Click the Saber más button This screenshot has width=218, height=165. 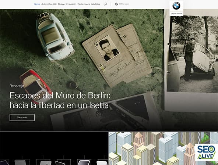[22, 117]
